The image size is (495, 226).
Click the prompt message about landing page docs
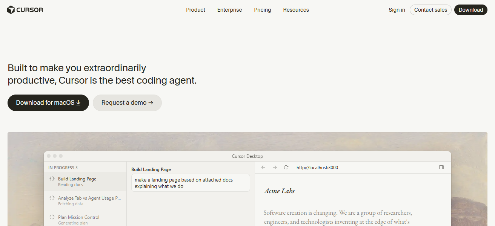(191, 183)
